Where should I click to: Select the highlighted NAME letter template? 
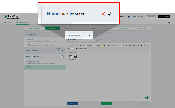pyautogui.click(x=45, y=67)
